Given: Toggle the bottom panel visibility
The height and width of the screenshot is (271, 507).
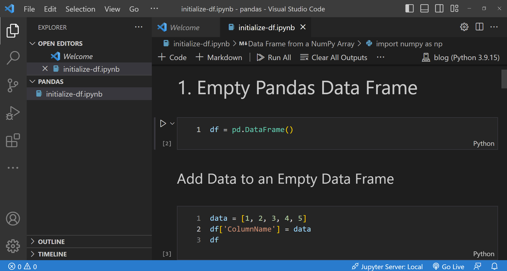Looking at the screenshot, I should click(x=424, y=8).
